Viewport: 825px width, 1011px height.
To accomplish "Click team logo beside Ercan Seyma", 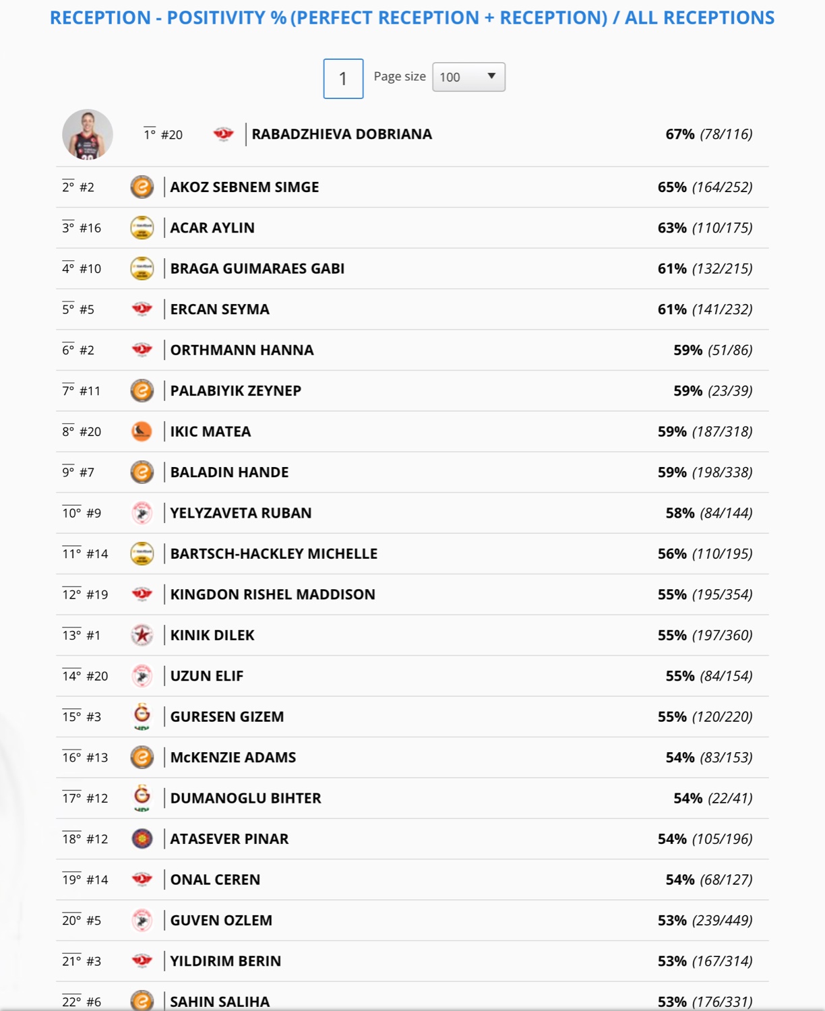I will pos(142,309).
